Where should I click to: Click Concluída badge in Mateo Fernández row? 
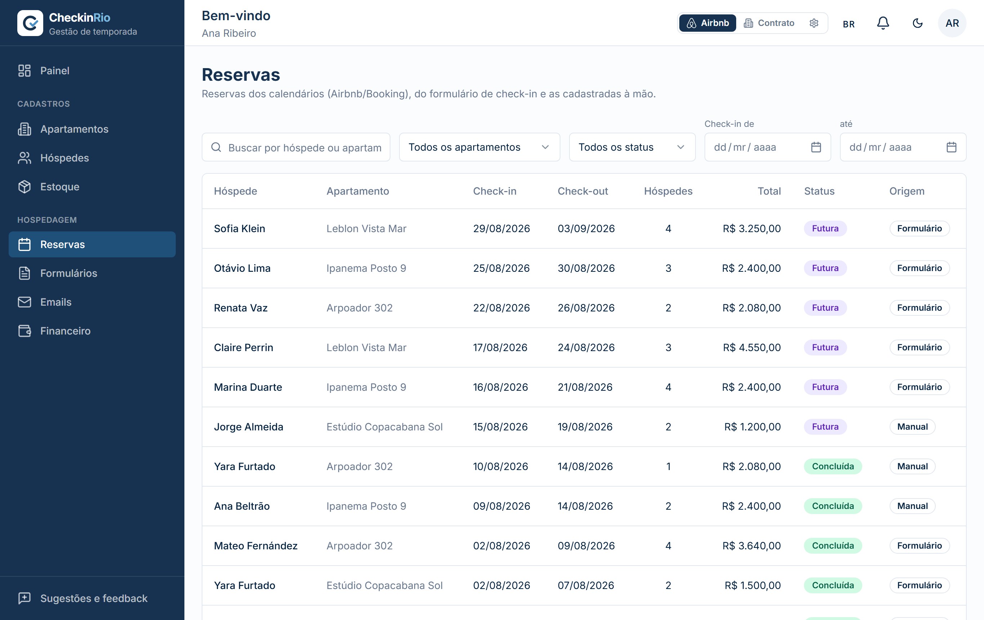(x=833, y=546)
